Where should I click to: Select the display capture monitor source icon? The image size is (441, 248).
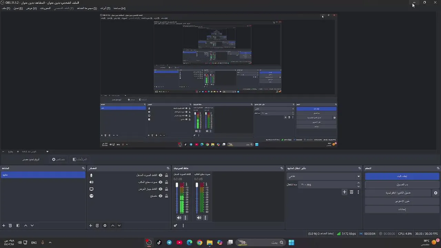tap(91, 189)
